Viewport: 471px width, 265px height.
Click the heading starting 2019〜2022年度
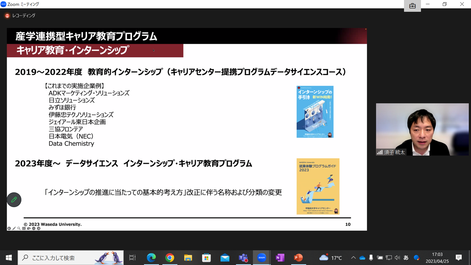point(181,72)
